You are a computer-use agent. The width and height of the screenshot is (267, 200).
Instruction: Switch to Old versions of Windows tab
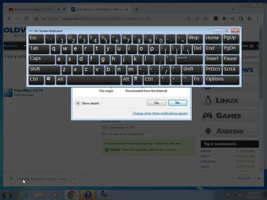click(99, 9)
